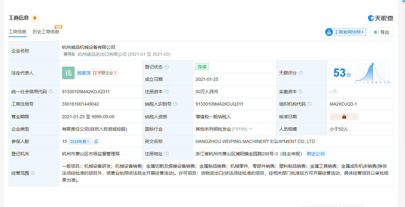Click the 营业期限 value ending 9999-09-09
405x207 pixels.
coord(88,117)
